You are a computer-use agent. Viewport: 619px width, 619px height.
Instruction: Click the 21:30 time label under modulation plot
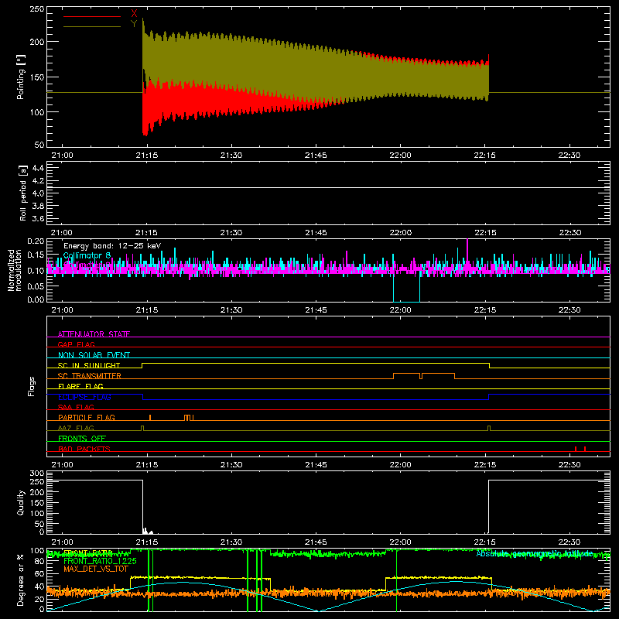point(231,310)
